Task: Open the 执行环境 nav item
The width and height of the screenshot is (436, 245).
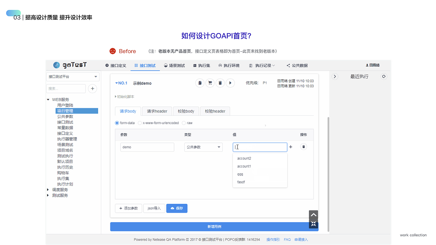Action: pyautogui.click(x=229, y=65)
